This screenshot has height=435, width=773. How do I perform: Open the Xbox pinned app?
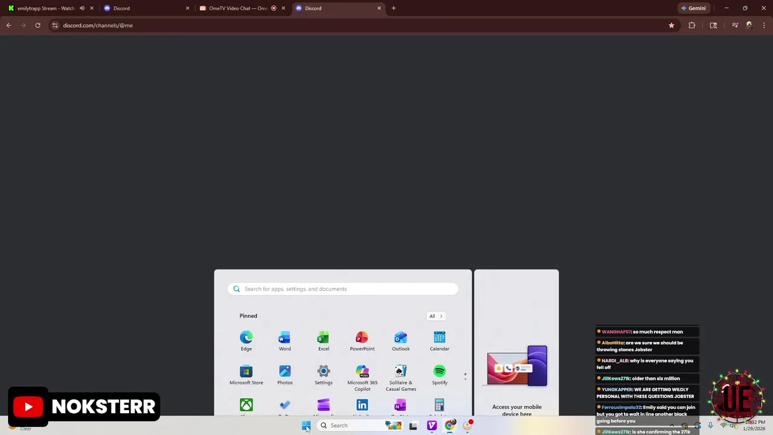(246, 407)
